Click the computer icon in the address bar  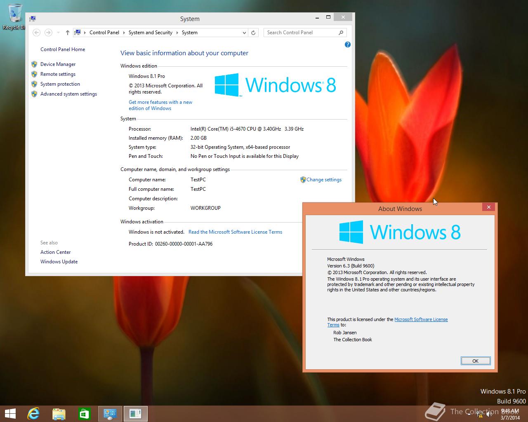pyautogui.click(x=78, y=33)
